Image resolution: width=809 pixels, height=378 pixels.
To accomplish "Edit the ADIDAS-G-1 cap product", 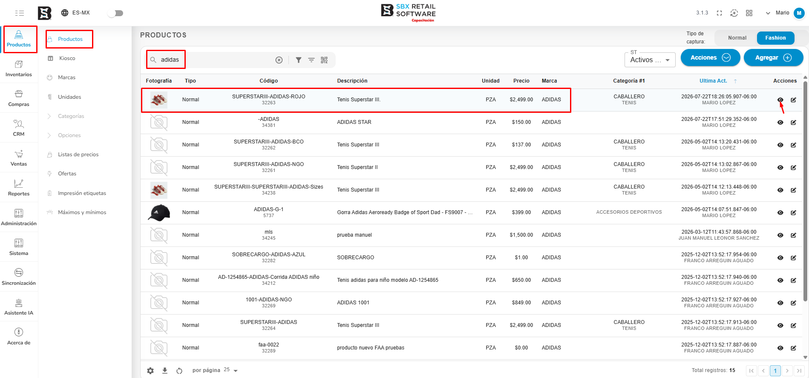I will (x=793, y=213).
